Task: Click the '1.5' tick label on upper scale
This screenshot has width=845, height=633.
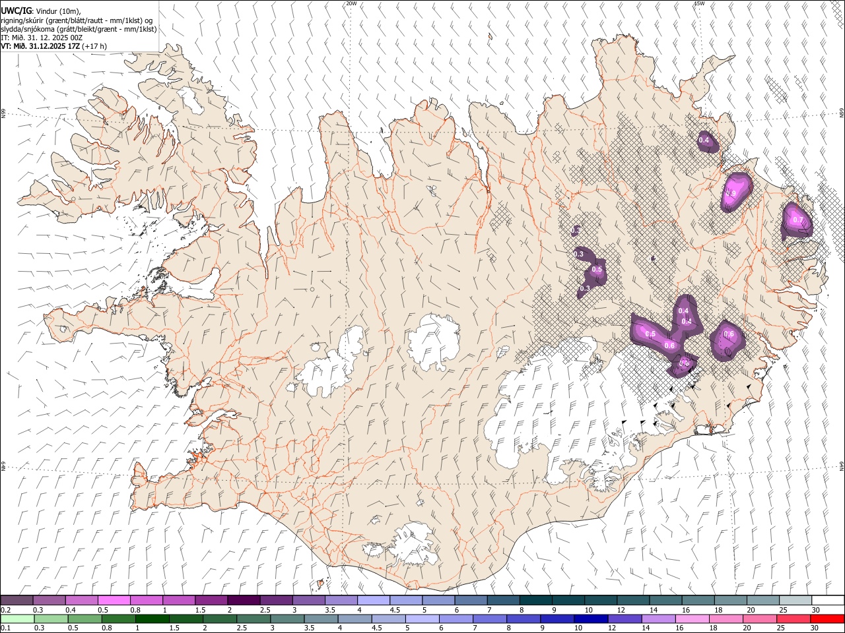Action: [199, 610]
